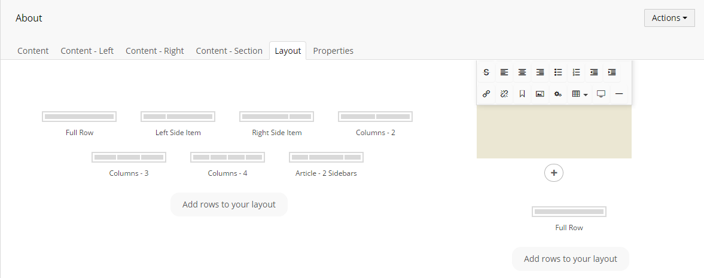Image resolution: width=704 pixels, height=278 pixels.
Task: Choose the Columns - 3 row layout
Action: [129, 164]
